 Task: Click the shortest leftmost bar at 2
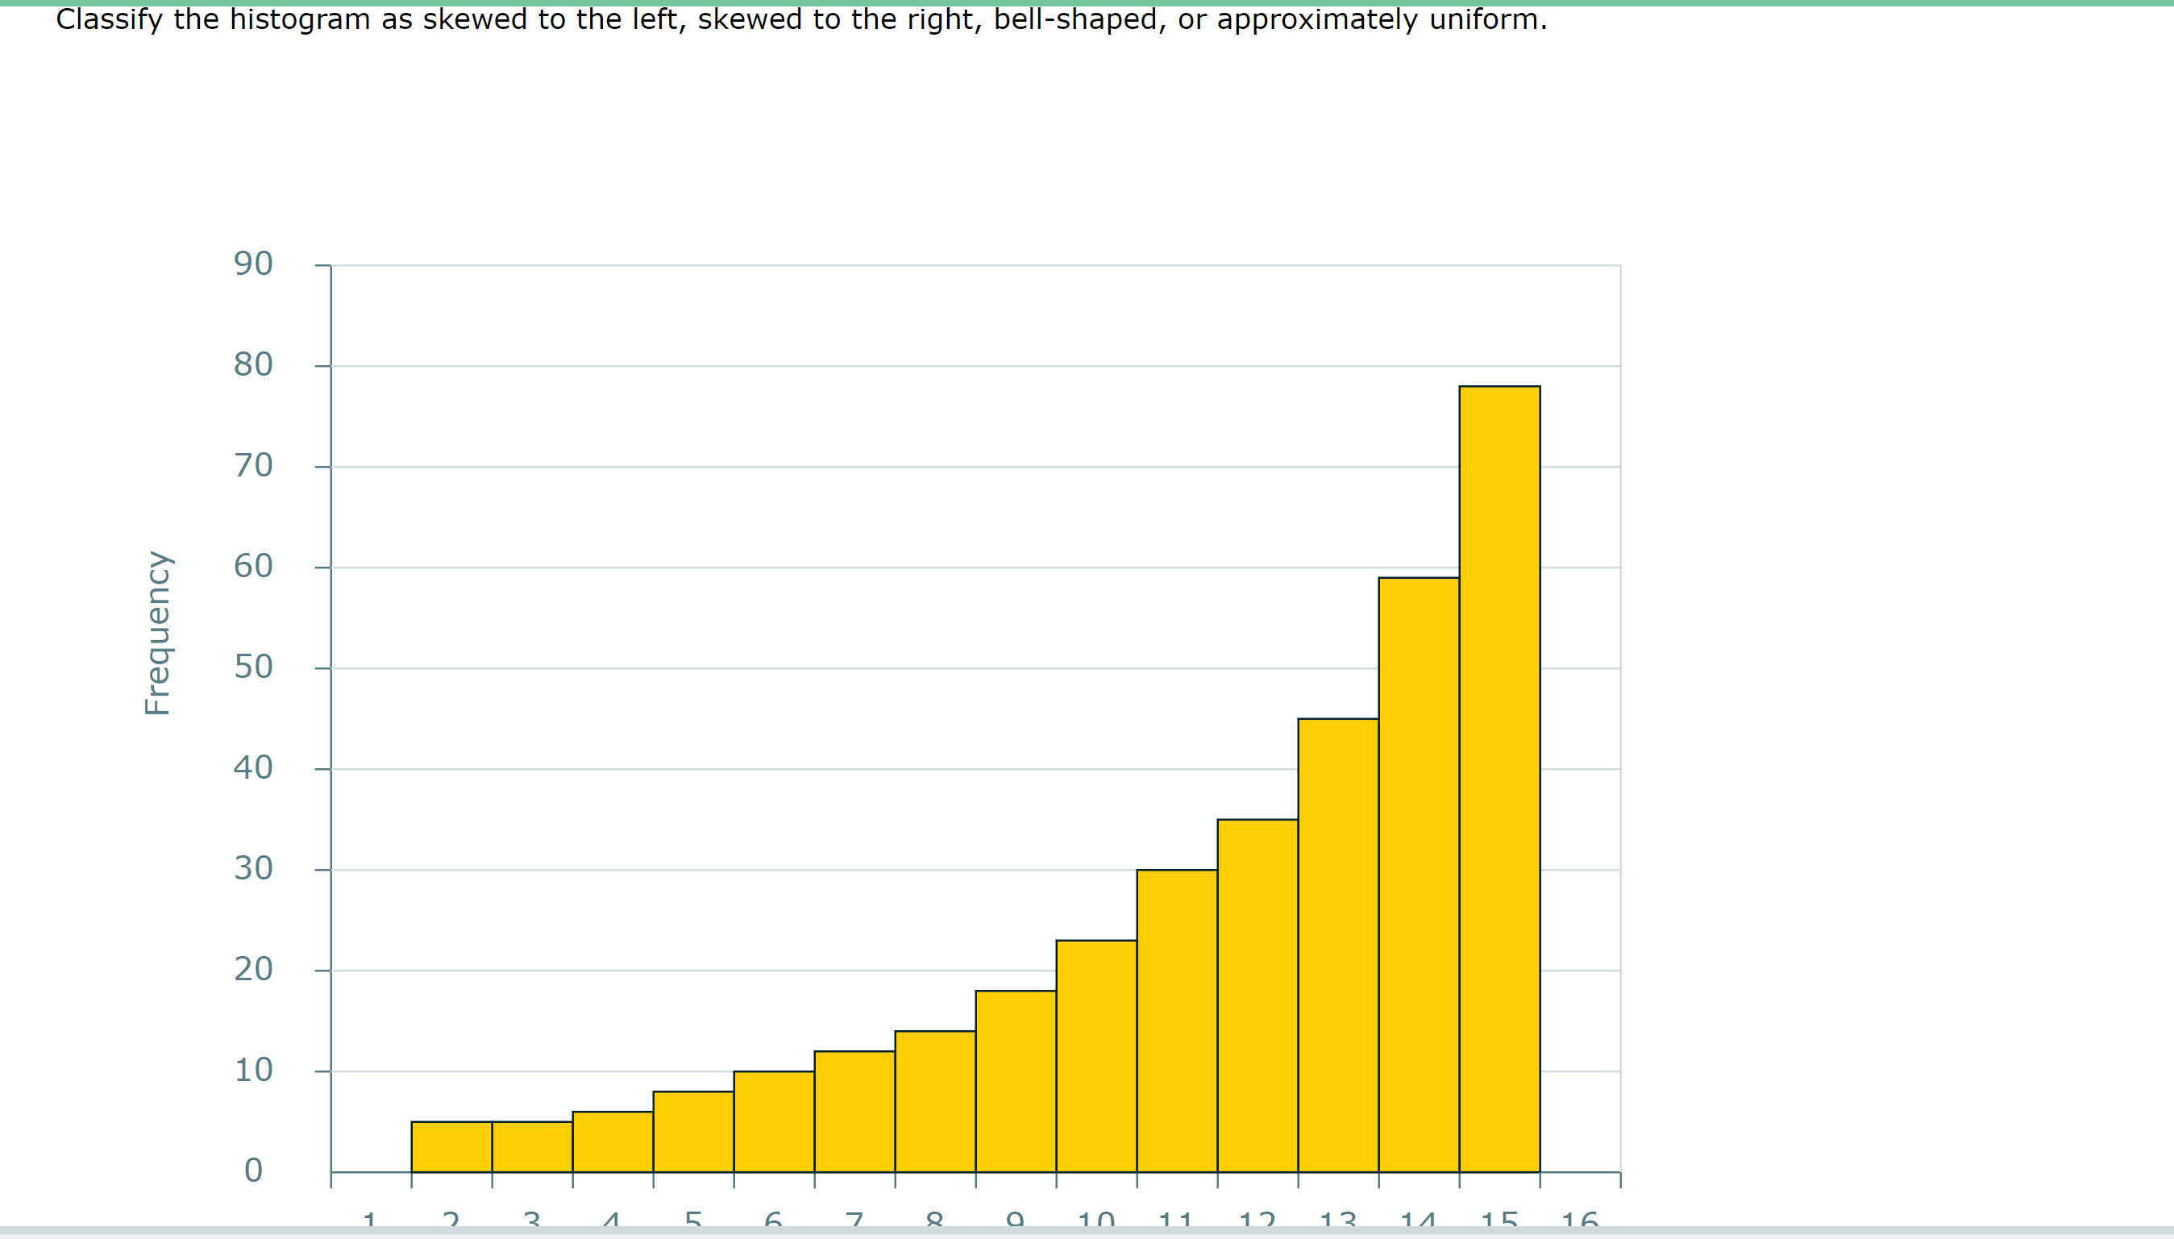point(451,1146)
